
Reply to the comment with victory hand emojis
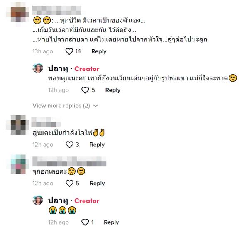[x=97, y=145]
